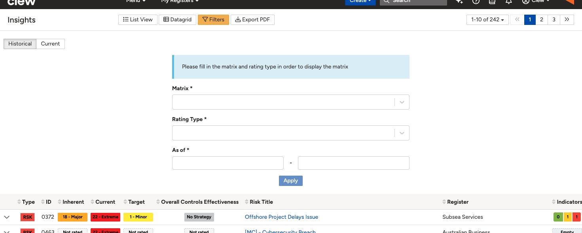Click the green 0 indicator badge

558,217
